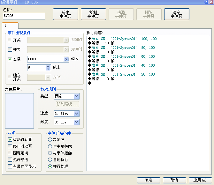Screen dimensions: 214x185
Task: Click the 名称 field containing EV006
Action: (24, 16)
